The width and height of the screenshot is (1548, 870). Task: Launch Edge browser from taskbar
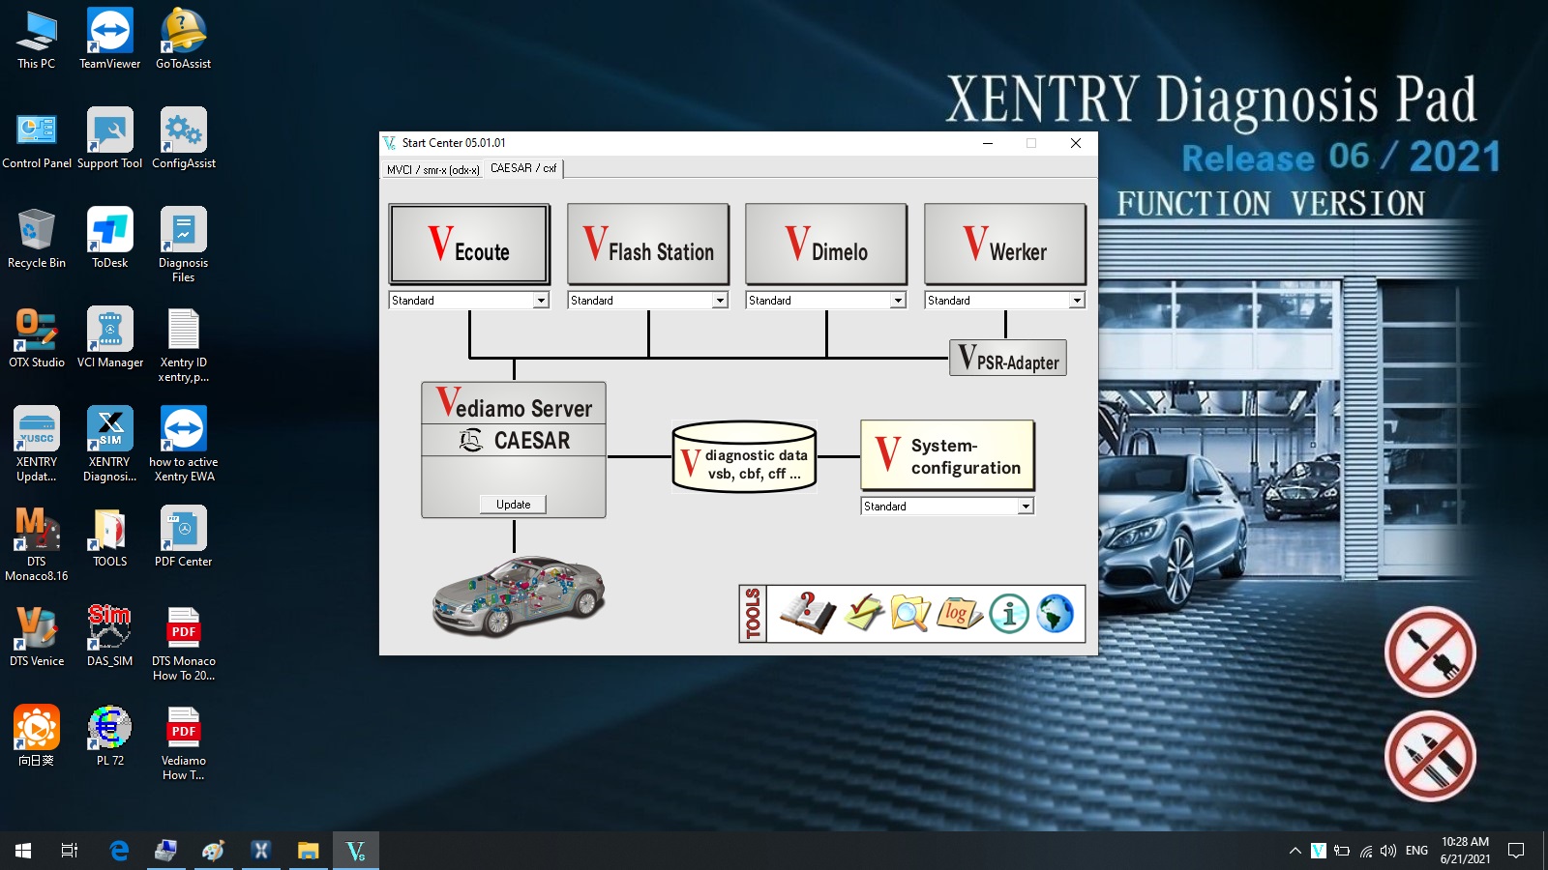[x=119, y=851]
